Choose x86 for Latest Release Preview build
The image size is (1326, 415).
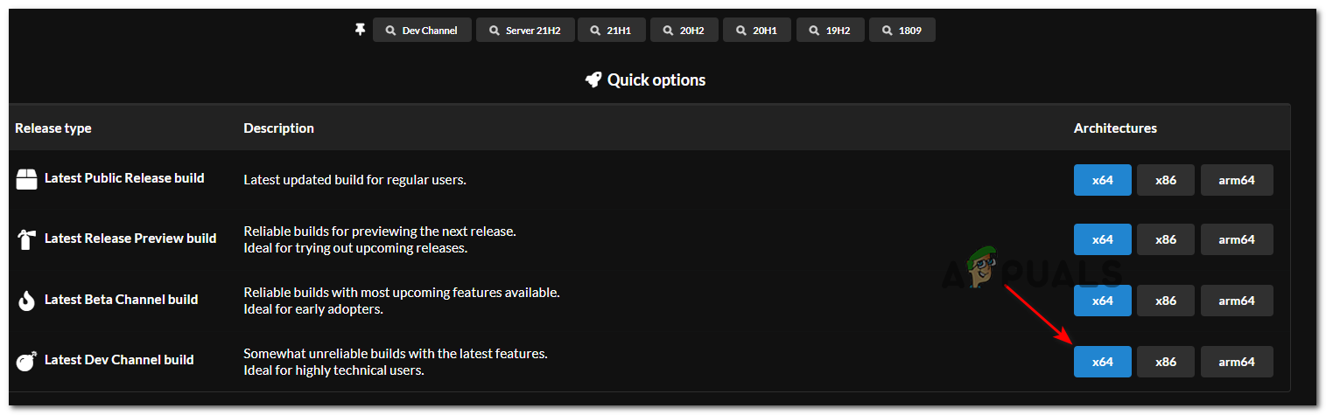click(1165, 239)
